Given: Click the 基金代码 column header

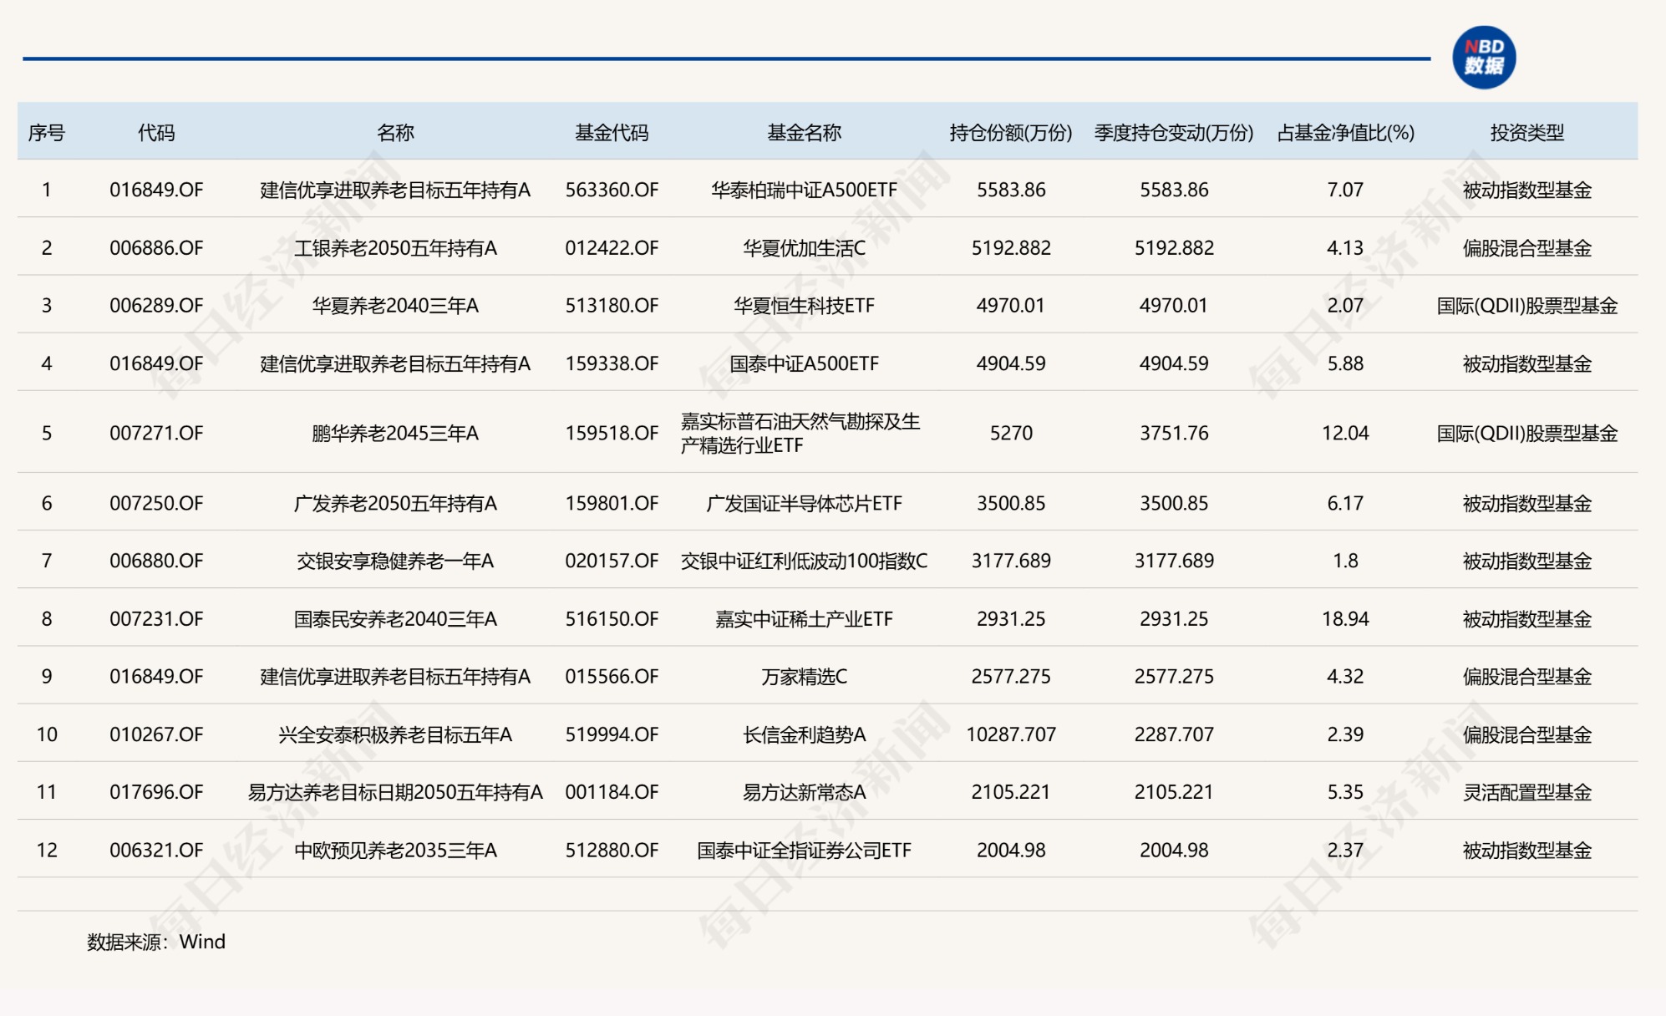Looking at the screenshot, I should [x=612, y=133].
